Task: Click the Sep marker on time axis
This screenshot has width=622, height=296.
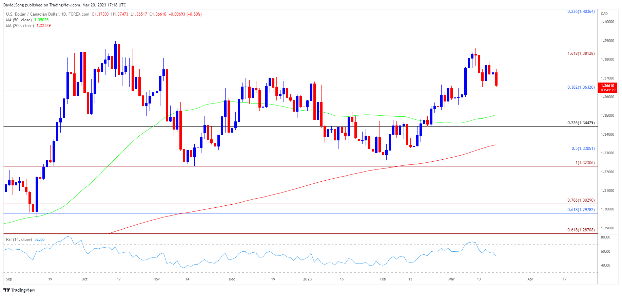Action: [9, 279]
